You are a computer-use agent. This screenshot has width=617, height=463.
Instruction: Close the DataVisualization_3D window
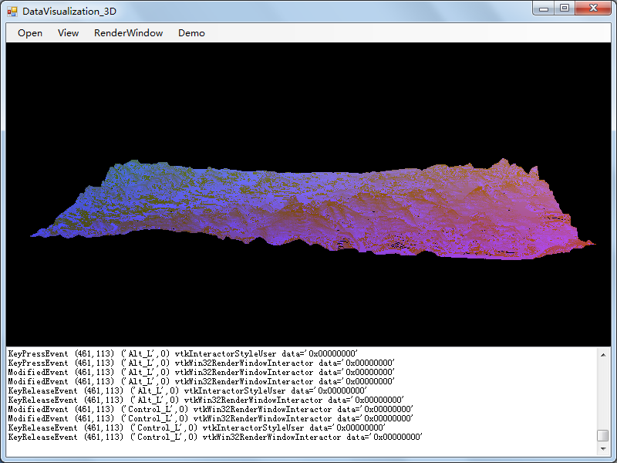(593, 8)
